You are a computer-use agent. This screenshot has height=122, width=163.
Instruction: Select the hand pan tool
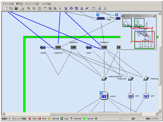point(45,8)
